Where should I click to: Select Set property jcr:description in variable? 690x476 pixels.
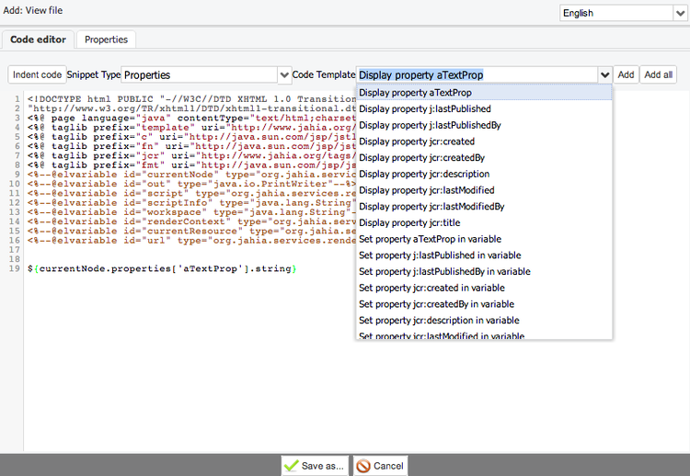click(484, 321)
